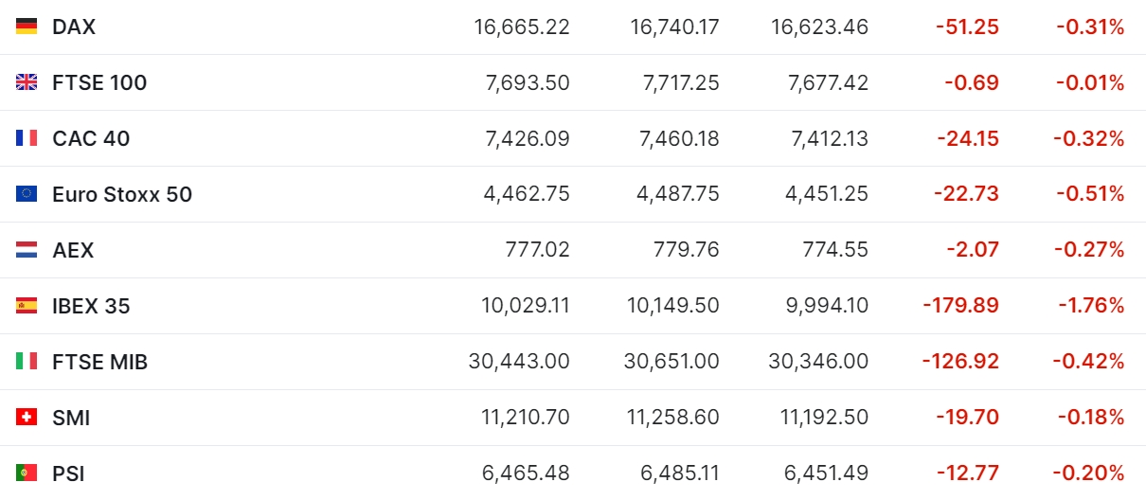Open the SMI index link
The height and width of the screenshot is (500, 1146).
coord(71,418)
